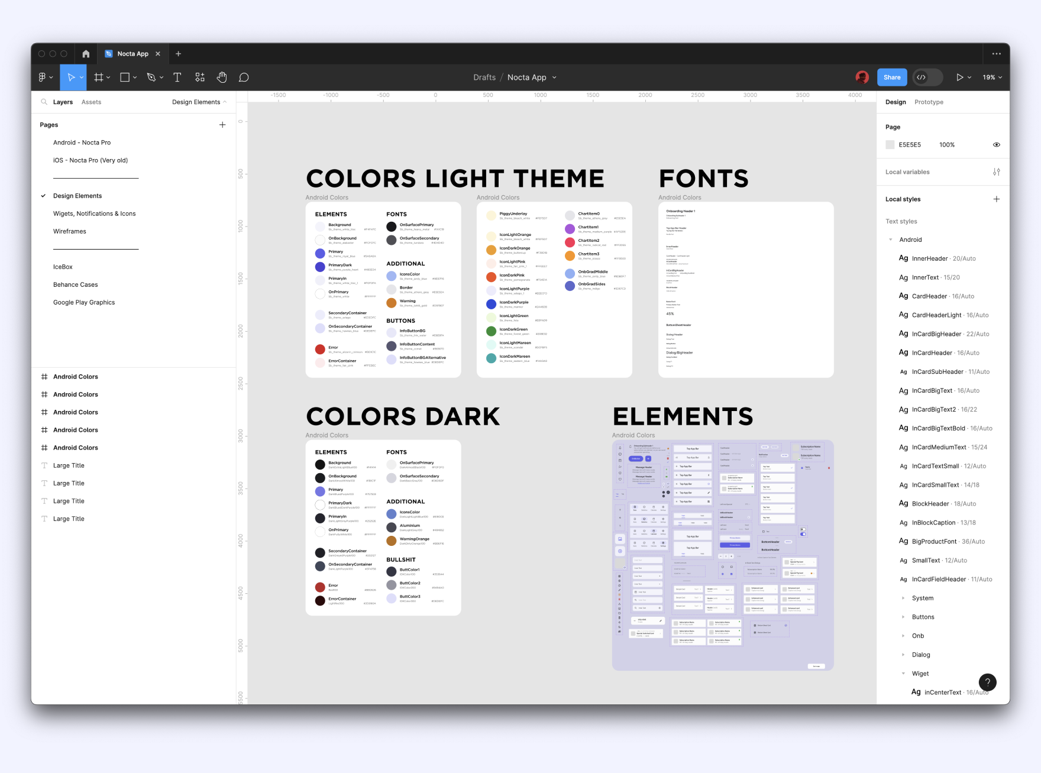Open the Android - Nocta Pro page

tap(82, 143)
